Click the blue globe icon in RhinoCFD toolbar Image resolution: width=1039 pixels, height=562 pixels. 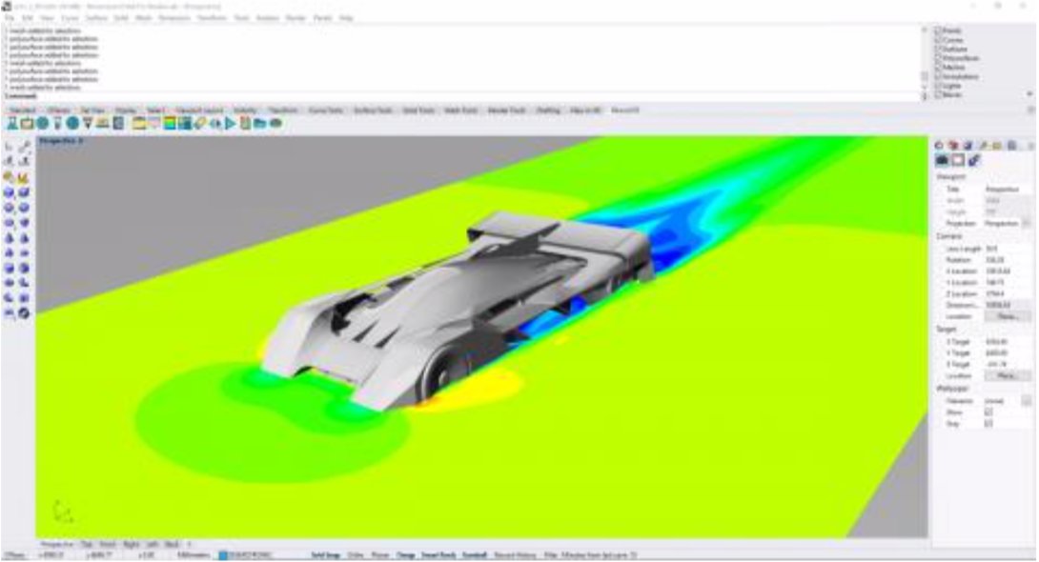pyautogui.click(x=72, y=123)
